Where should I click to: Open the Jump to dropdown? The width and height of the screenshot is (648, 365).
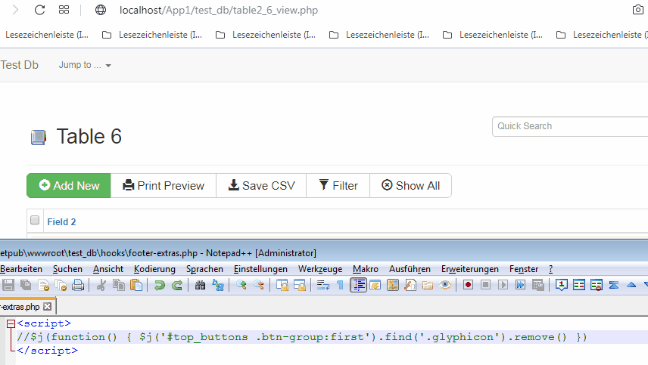[85, 65]
